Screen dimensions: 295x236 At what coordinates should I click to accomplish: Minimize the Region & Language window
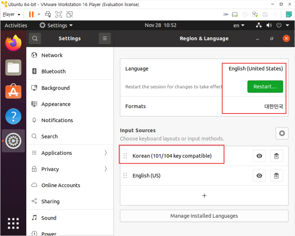tap(257, 39)
